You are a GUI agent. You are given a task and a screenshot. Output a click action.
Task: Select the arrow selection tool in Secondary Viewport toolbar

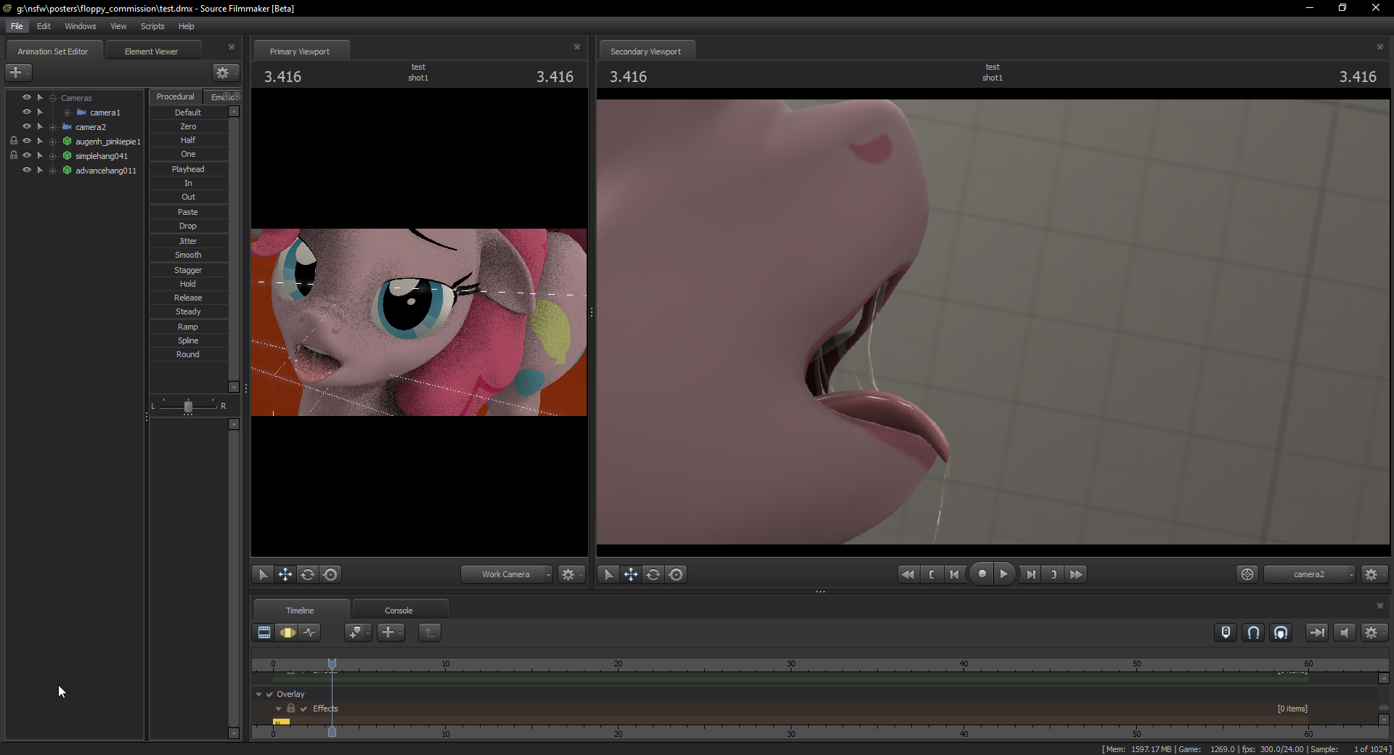608,574
